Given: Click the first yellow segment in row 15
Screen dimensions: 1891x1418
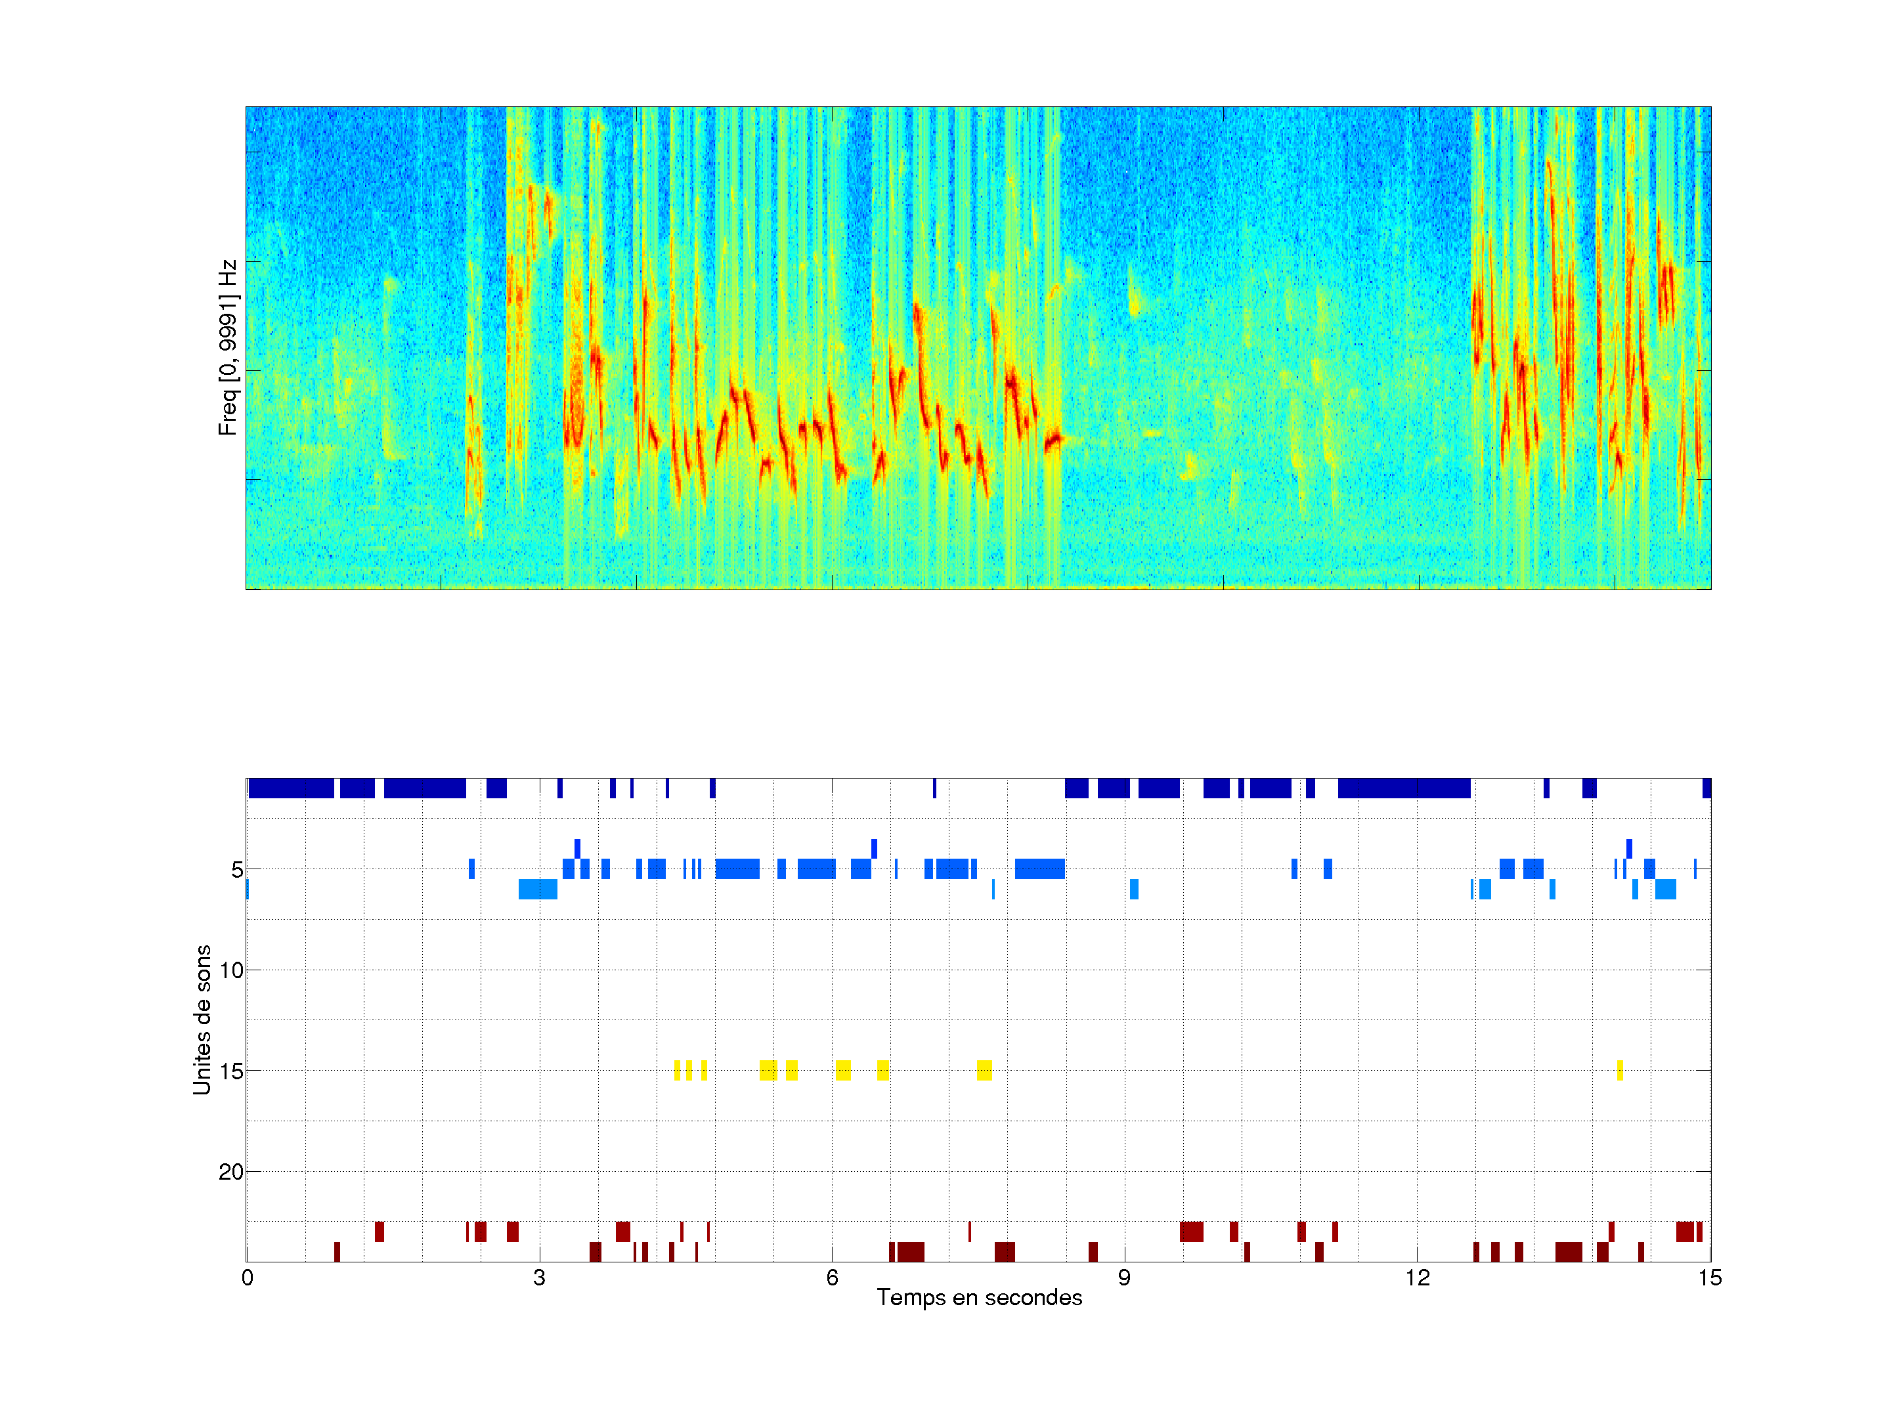Looking at the screenshot, I should click(x=677, y=1070).
